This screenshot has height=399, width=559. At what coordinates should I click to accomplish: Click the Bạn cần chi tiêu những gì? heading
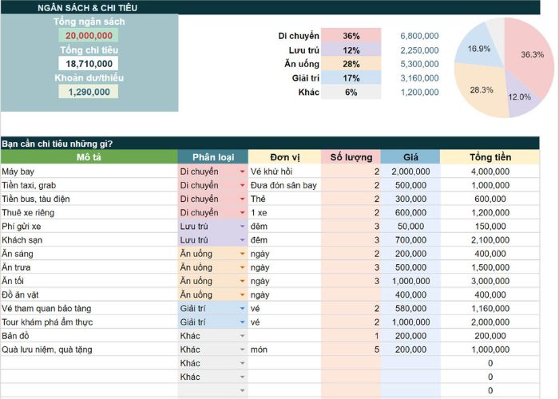57,144
